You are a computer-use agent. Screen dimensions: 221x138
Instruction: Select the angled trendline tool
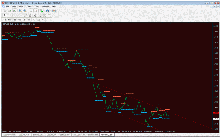click(30, 15)
